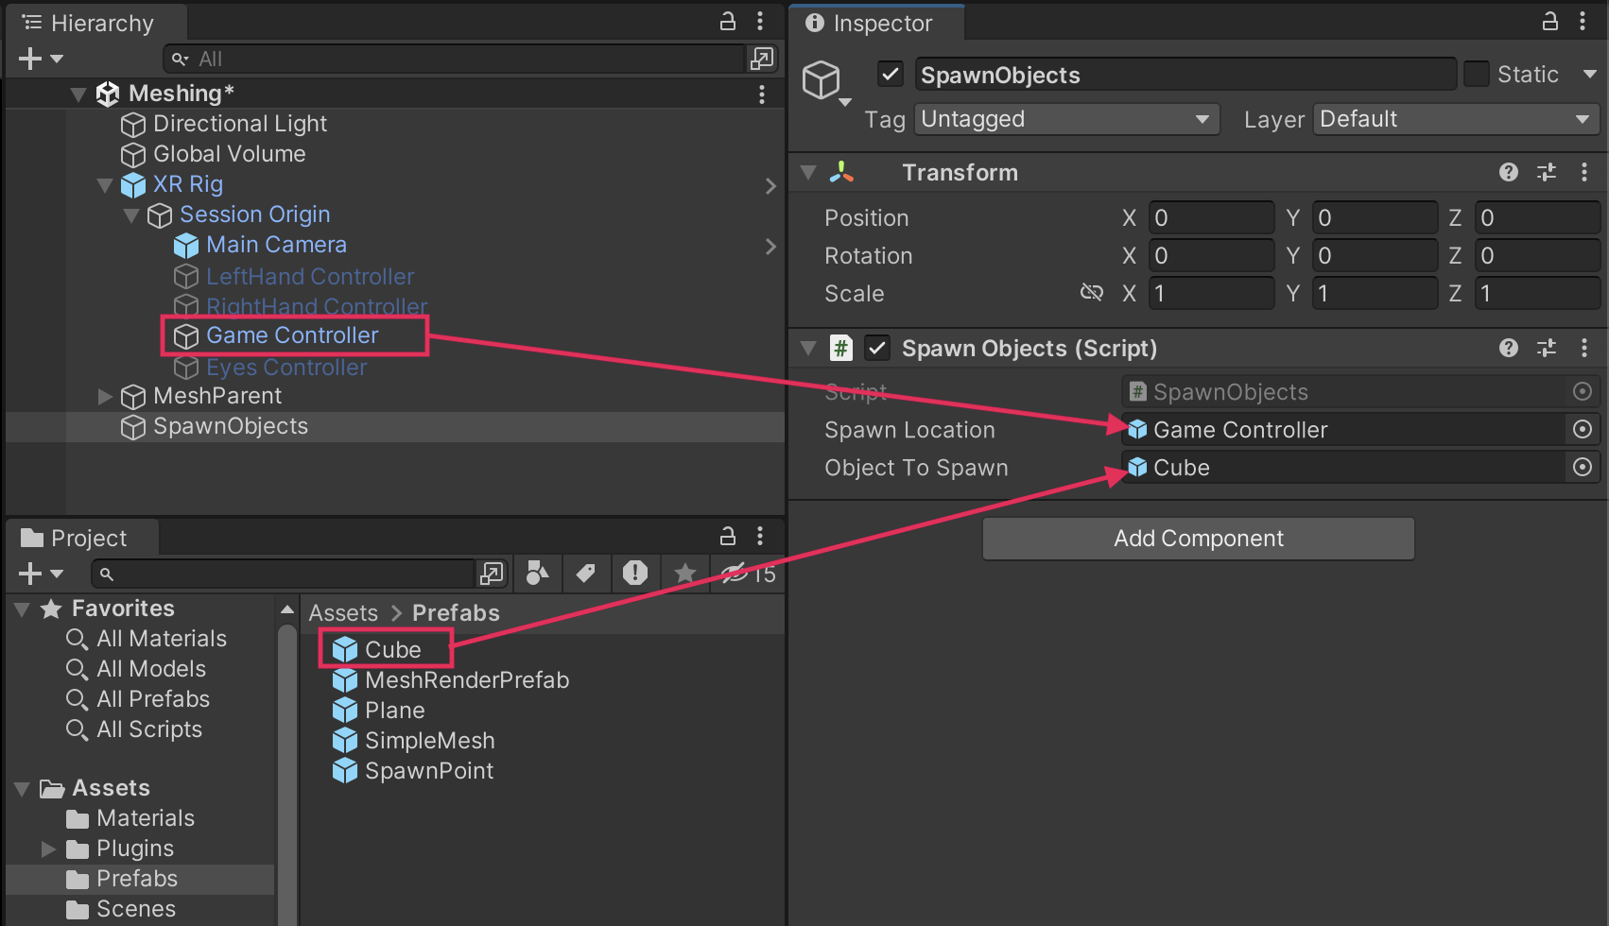Open Transform component help icon

coord(1508,172)
